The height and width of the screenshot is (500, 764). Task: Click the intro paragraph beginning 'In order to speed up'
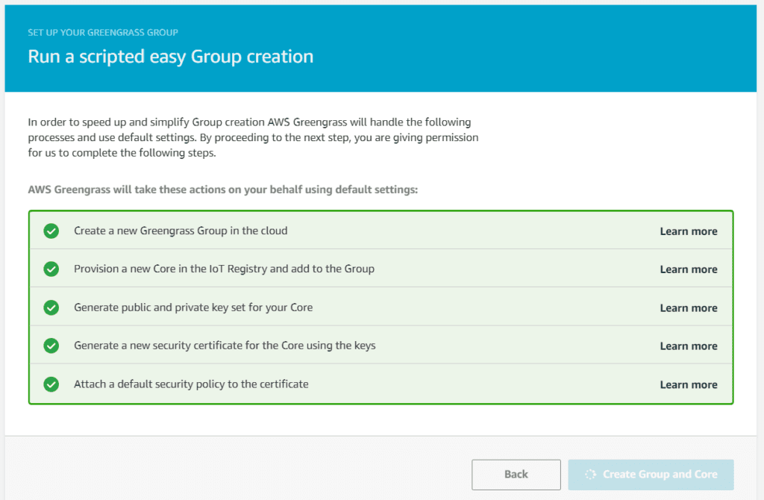tap(253, 137)
